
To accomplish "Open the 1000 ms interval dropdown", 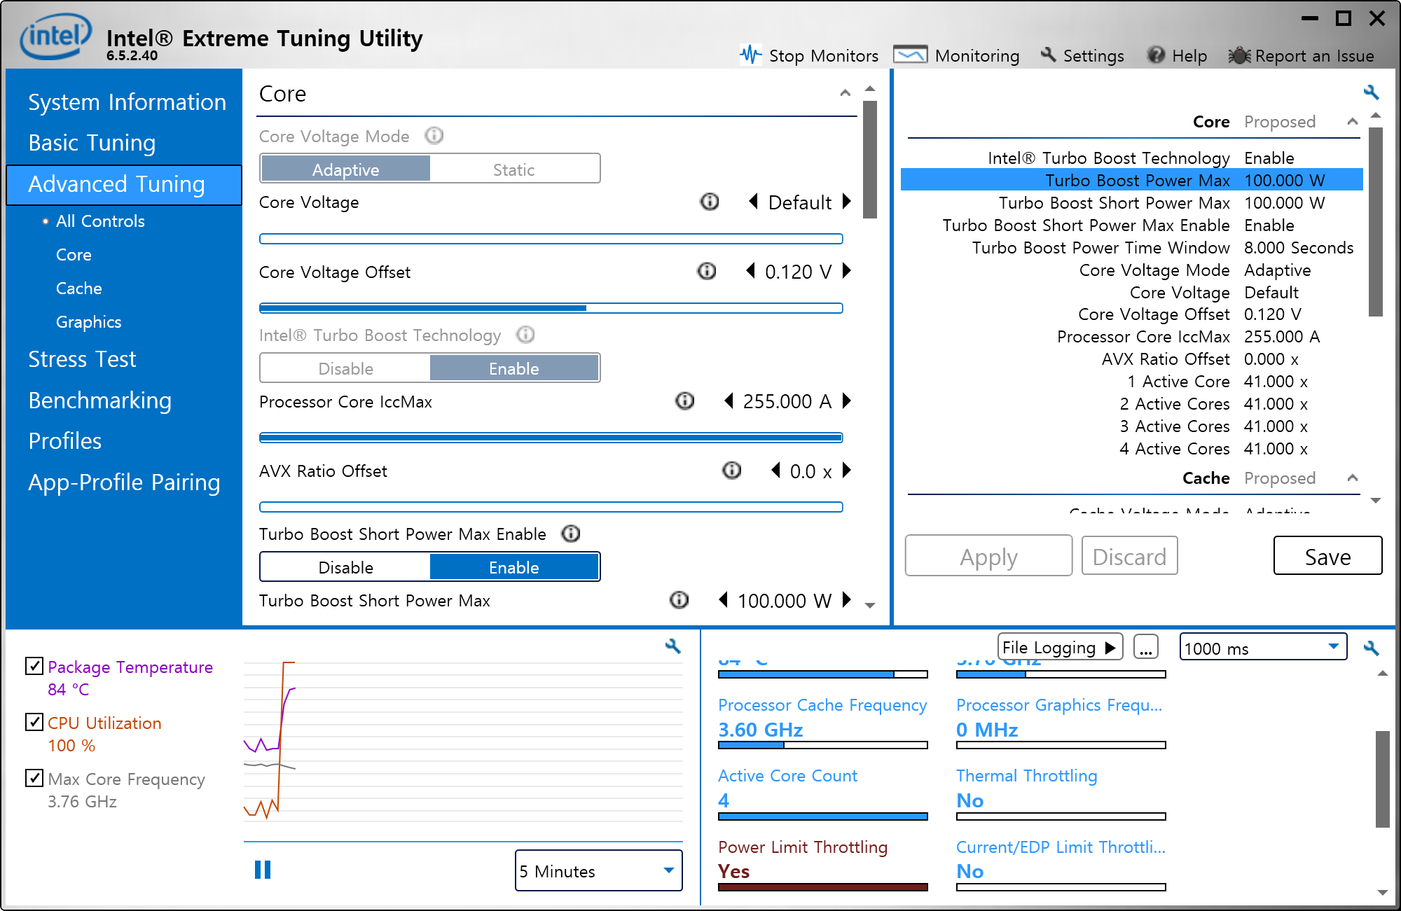I will pos(1264,647).
